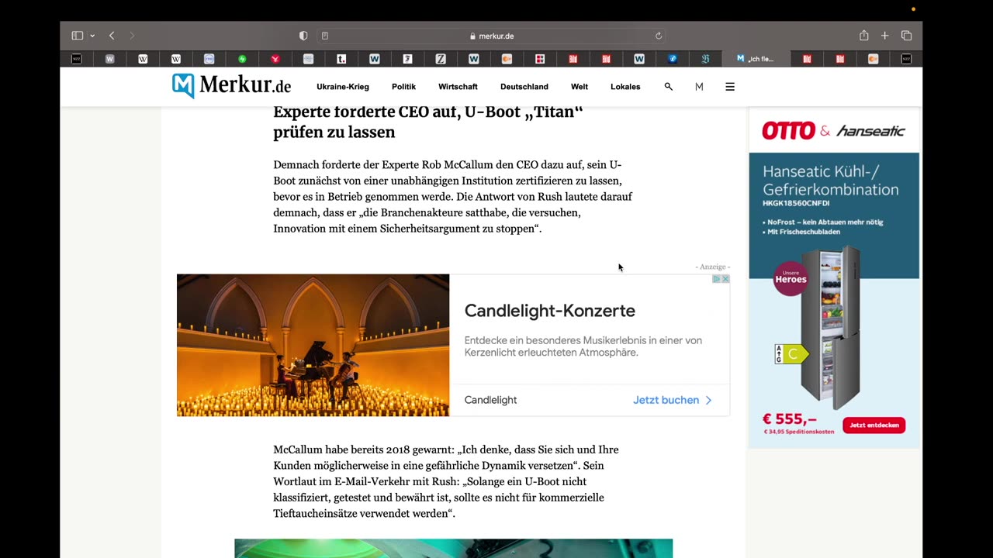Open the Deutschland section
993x558 pixels.
pos(524,87)
